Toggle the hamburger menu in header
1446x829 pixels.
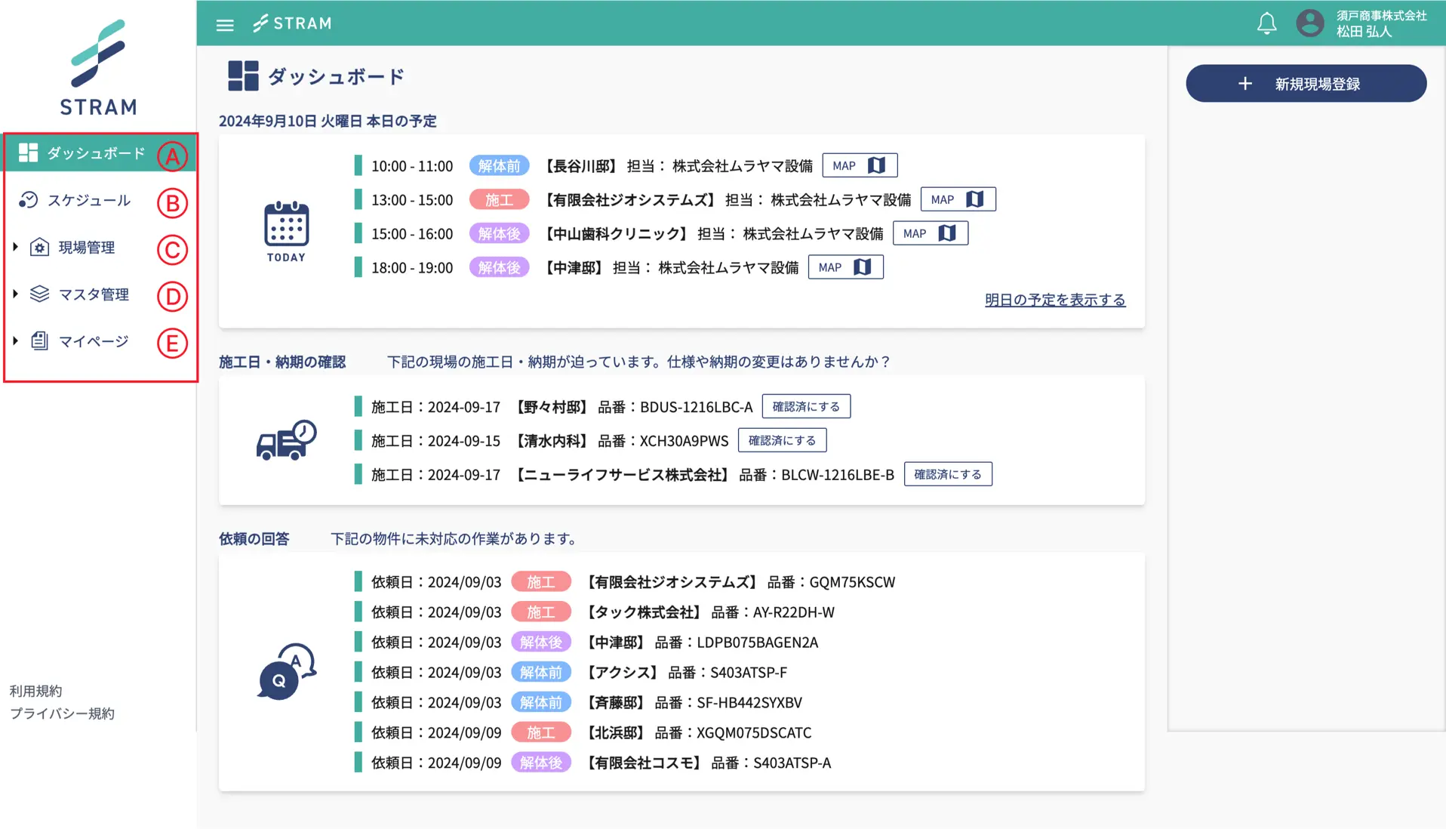point(225,25)
